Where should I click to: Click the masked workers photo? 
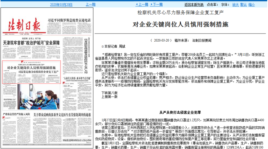pos(39,97)
